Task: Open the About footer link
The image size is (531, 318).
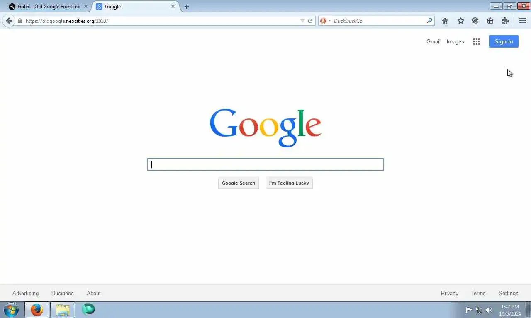Action: coord(94,293)
